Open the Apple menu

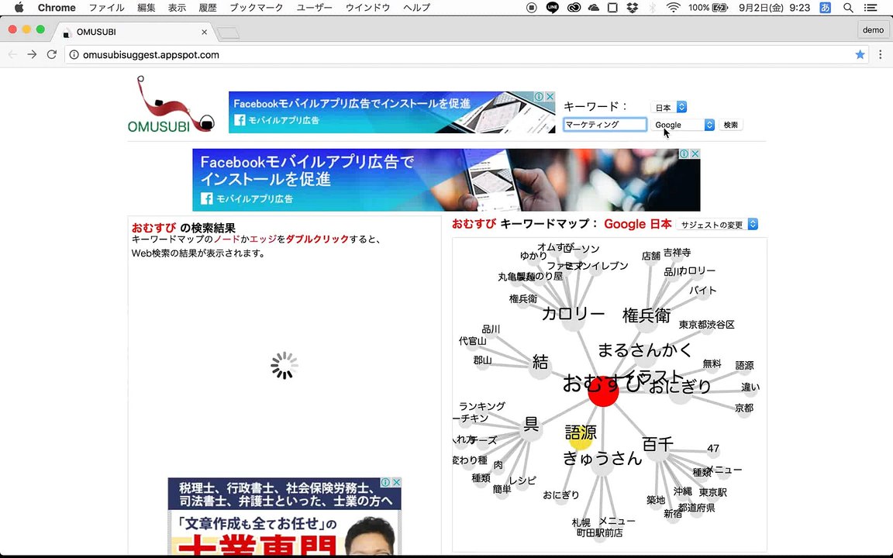(x=19, y=8)
